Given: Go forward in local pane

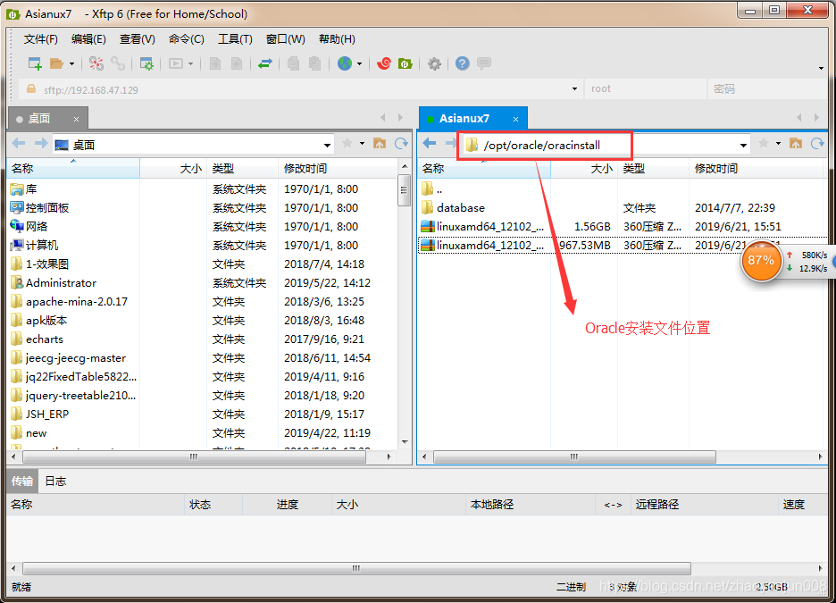Looking at the screenshot, I should [40, 144].
